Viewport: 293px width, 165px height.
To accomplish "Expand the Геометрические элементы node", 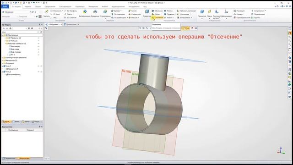I will coord(2,58).
